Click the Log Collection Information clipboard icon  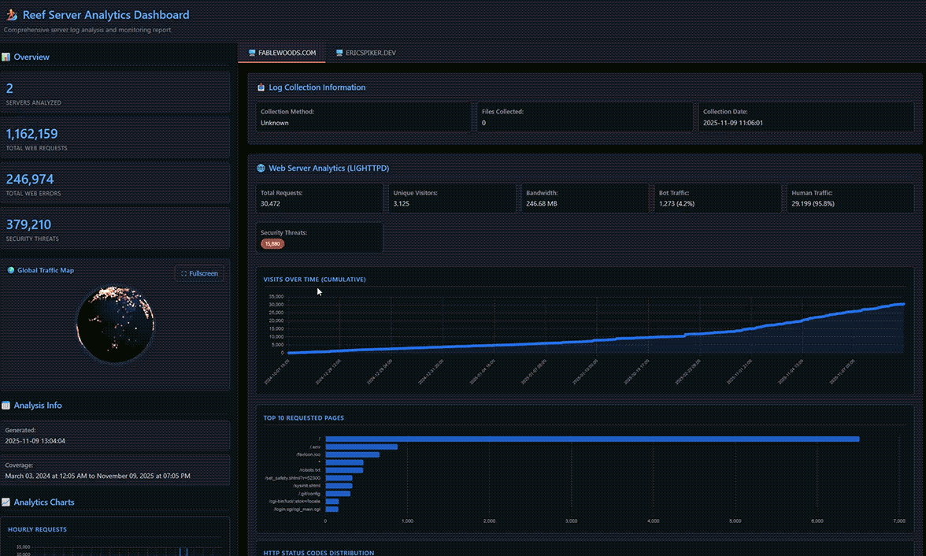tap(261, 87)
